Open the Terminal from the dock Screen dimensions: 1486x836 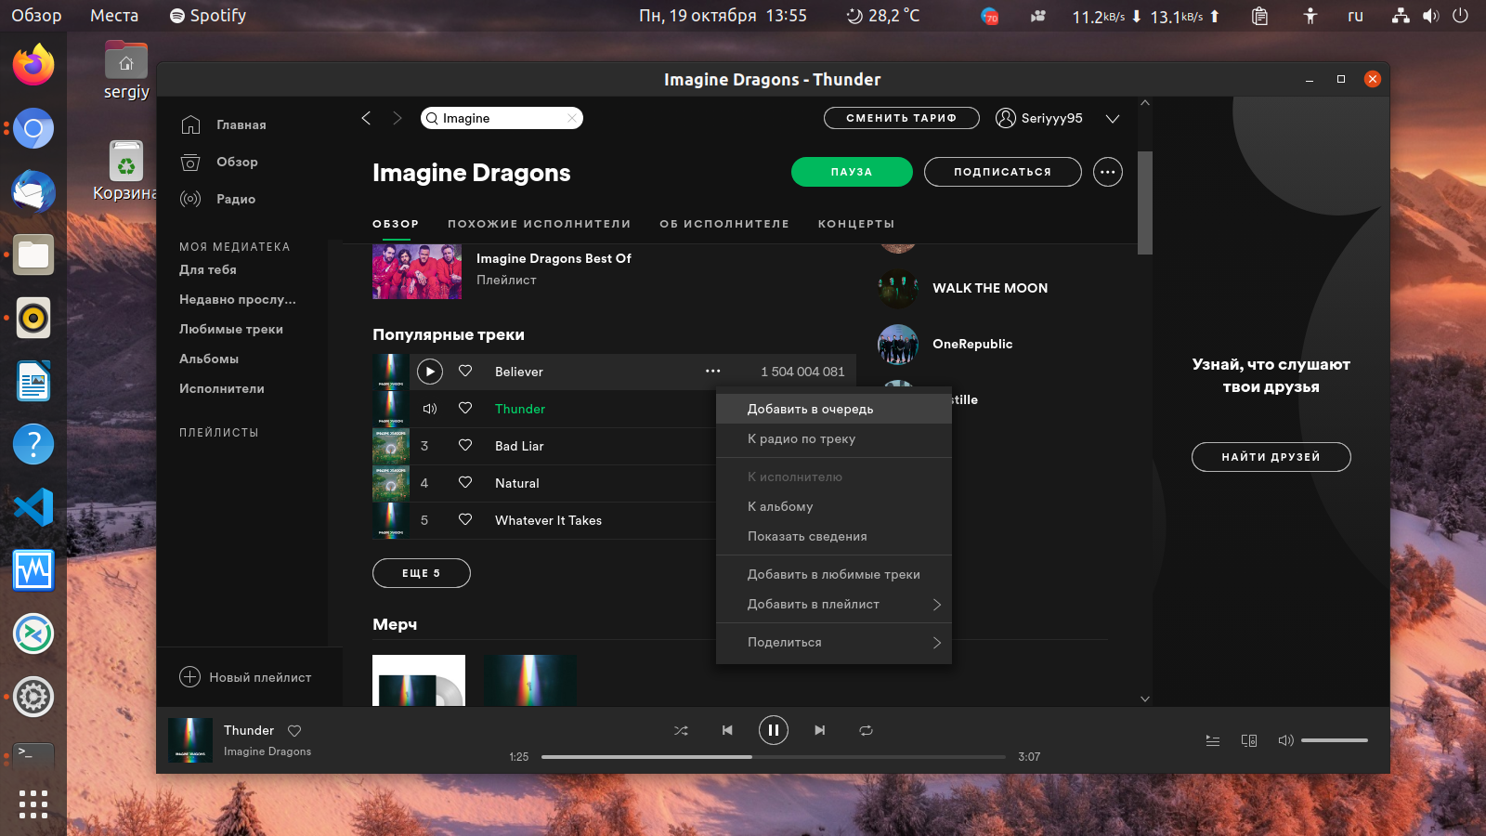(33, 754)
